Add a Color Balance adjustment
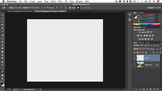Image resolution: width=162 pixels, height=91 pixels. point(141,36)
